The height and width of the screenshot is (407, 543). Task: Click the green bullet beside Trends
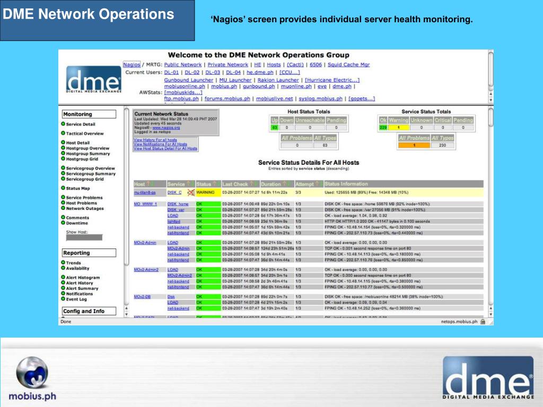click(63, 262)
